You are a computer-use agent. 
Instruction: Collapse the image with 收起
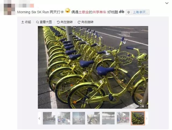[x=26, y=22]
